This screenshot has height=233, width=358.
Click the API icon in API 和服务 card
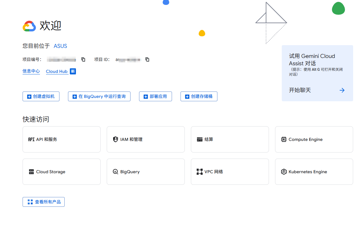(31, 139)
